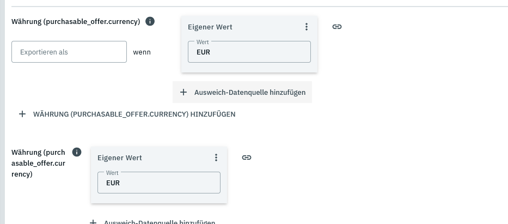The image size is (508, 224).
Task: Open the three-dot menu on the first Eigener Wert card
Action: [307, 27]
